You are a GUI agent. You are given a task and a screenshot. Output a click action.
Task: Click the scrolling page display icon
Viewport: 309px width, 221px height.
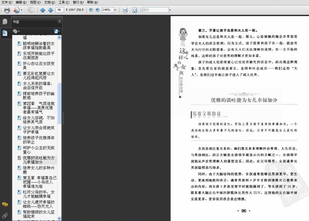click(125, 10)
